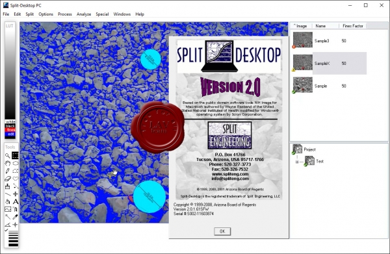Screen dimensions: 390x254
Task: Open the Options menu
Action: pyautogui.click(x=45, y=14)
